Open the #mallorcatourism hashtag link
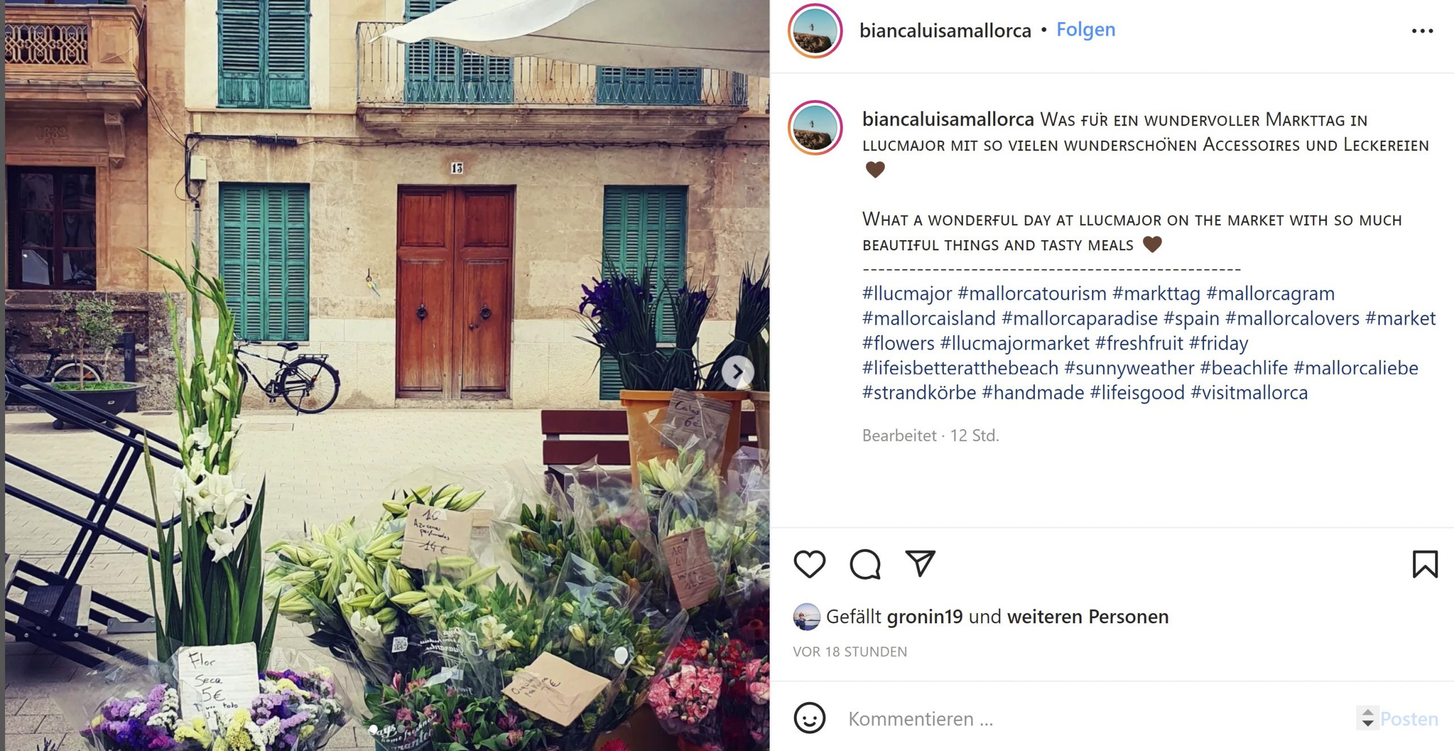Image resolution: width=1454 pixels, height=751 pixels. pos(1032,293)
